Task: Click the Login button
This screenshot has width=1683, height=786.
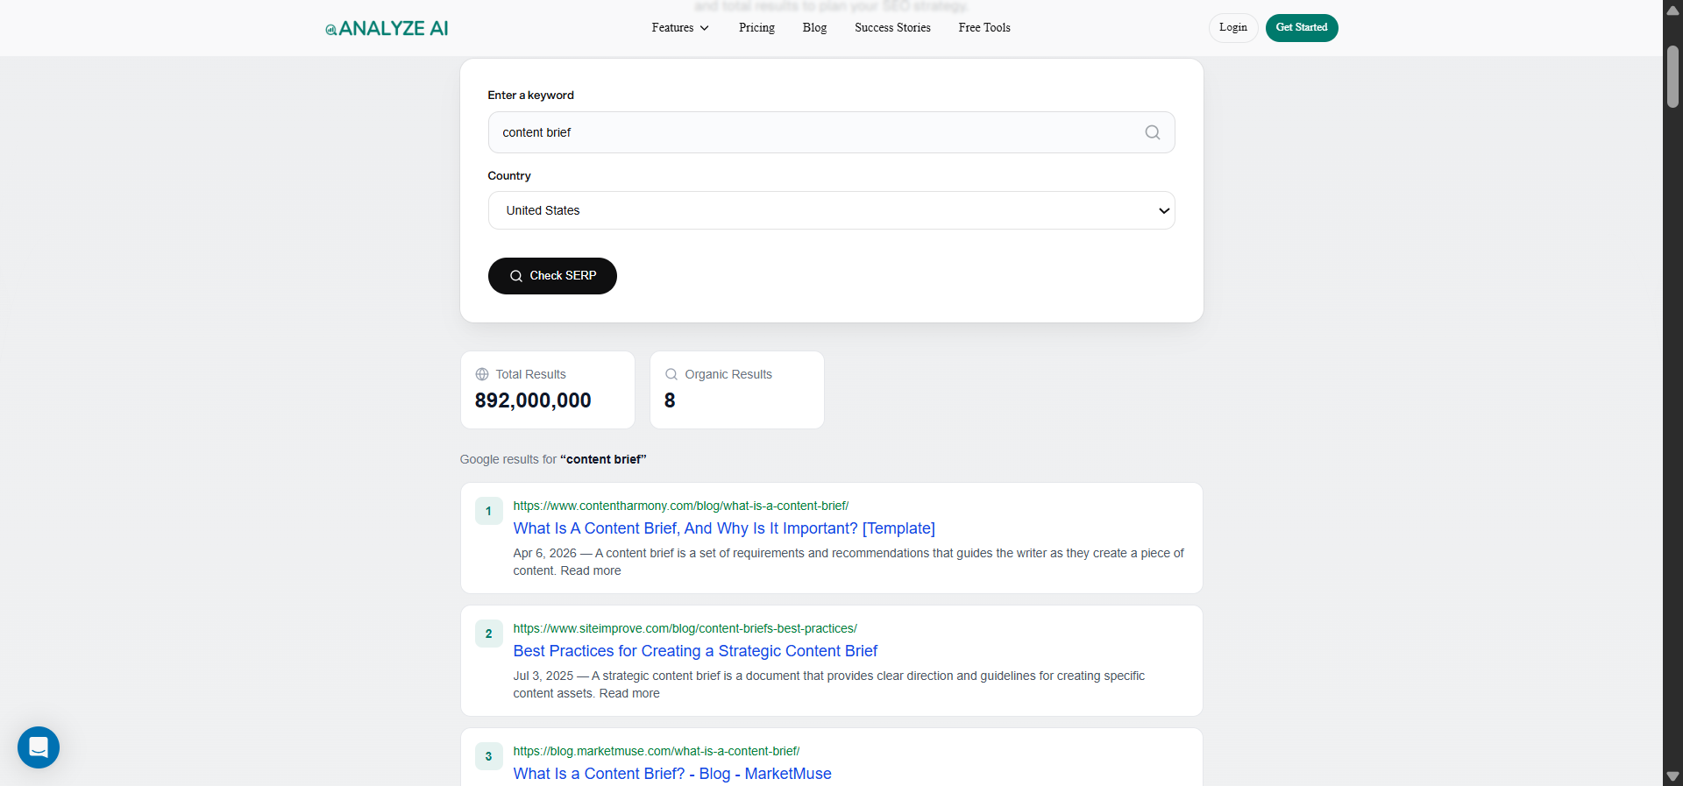Action: click(1233, 28)
